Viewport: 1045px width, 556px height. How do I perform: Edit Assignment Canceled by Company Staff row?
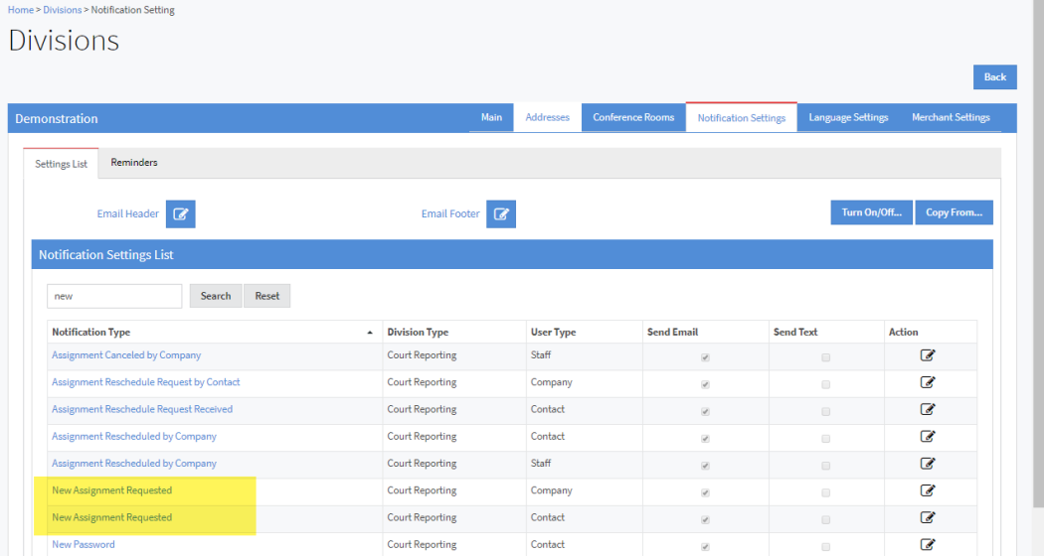pos(927,354)
